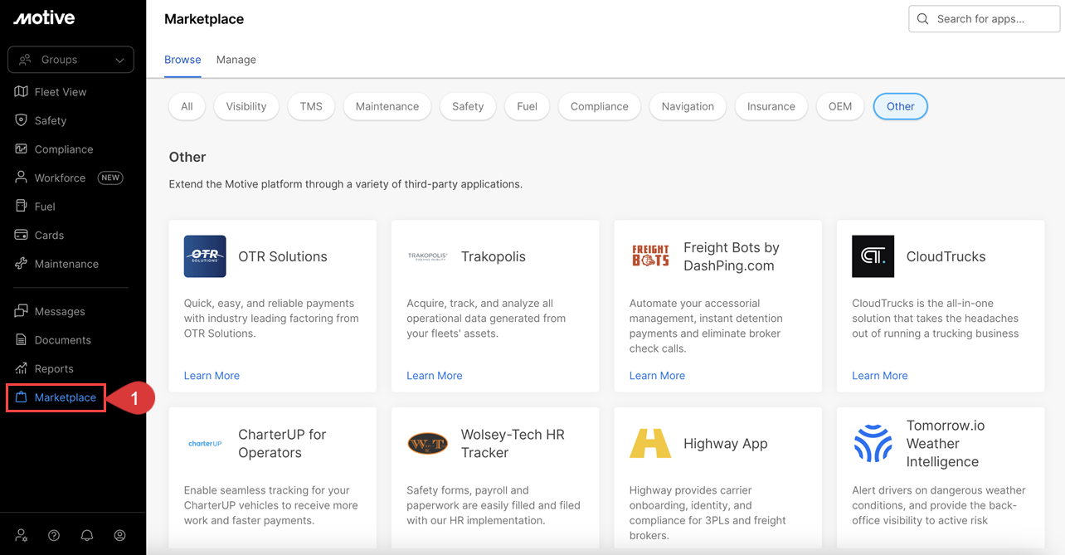Click the Compliance sidebar icon
The width and height of the screenshot is (1065, 555).
[21, 148]
